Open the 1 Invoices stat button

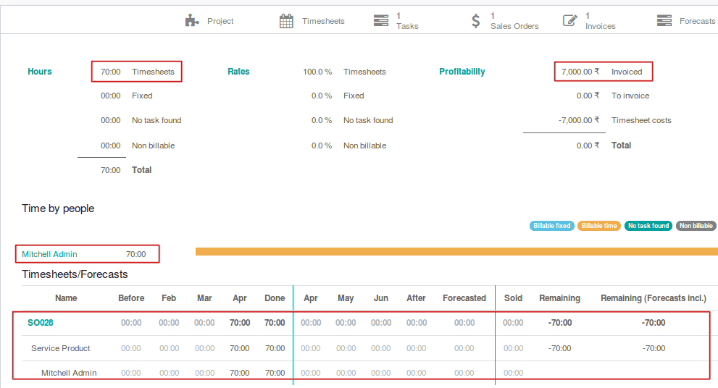point(589,21)
